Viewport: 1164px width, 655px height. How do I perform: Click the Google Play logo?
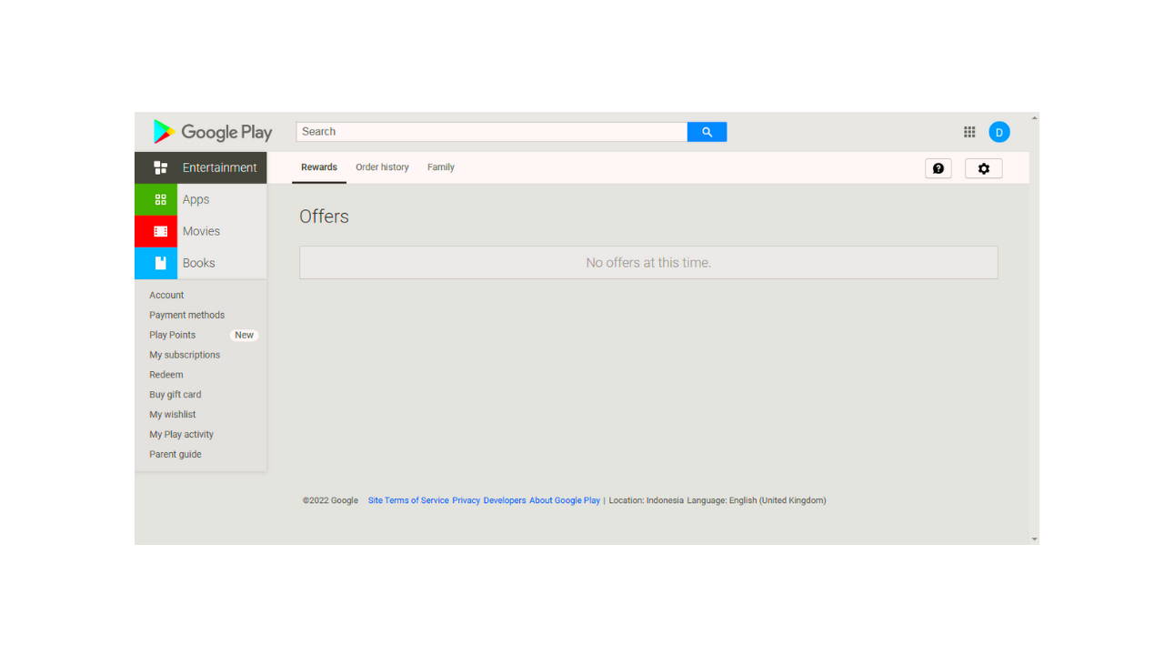[213, 132]
